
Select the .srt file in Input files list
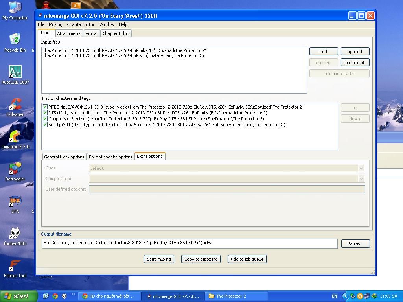click(123, 55)
